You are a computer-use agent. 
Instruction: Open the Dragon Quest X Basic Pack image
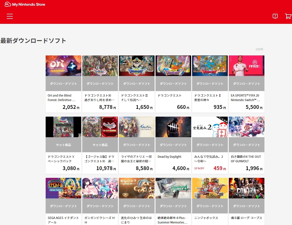click(x=63, y=127)
